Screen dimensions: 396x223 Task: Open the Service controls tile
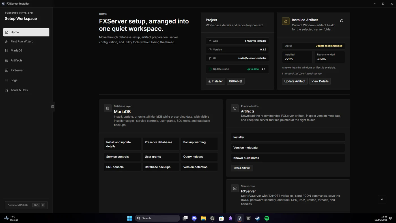click(122, 157)
